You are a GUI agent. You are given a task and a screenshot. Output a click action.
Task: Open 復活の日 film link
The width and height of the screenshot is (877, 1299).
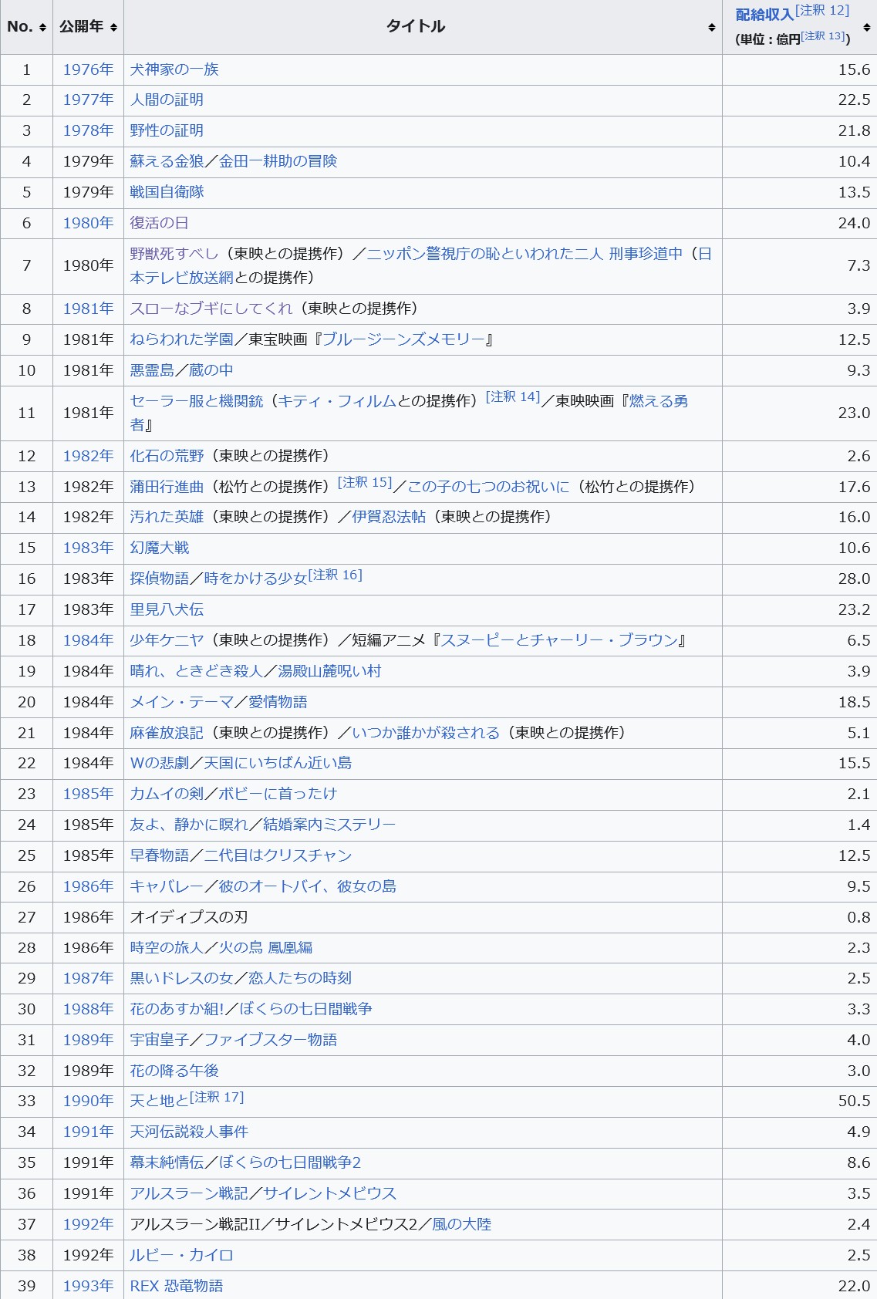coord(159,223)
